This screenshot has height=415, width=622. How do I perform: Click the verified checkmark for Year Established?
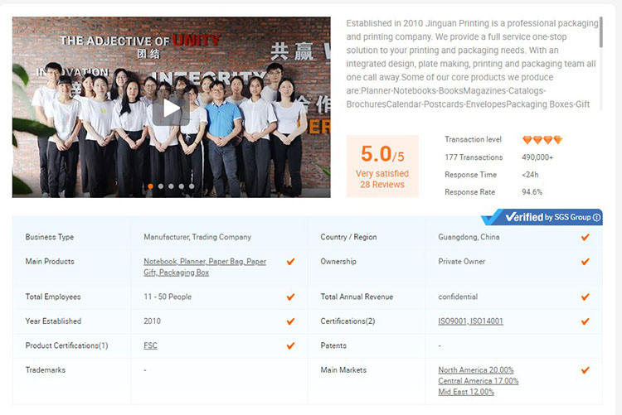290,321
